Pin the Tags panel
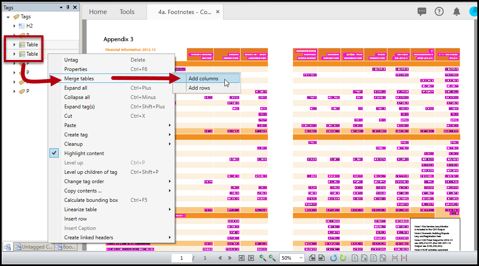The image size is (479, 266). point(68,7)
